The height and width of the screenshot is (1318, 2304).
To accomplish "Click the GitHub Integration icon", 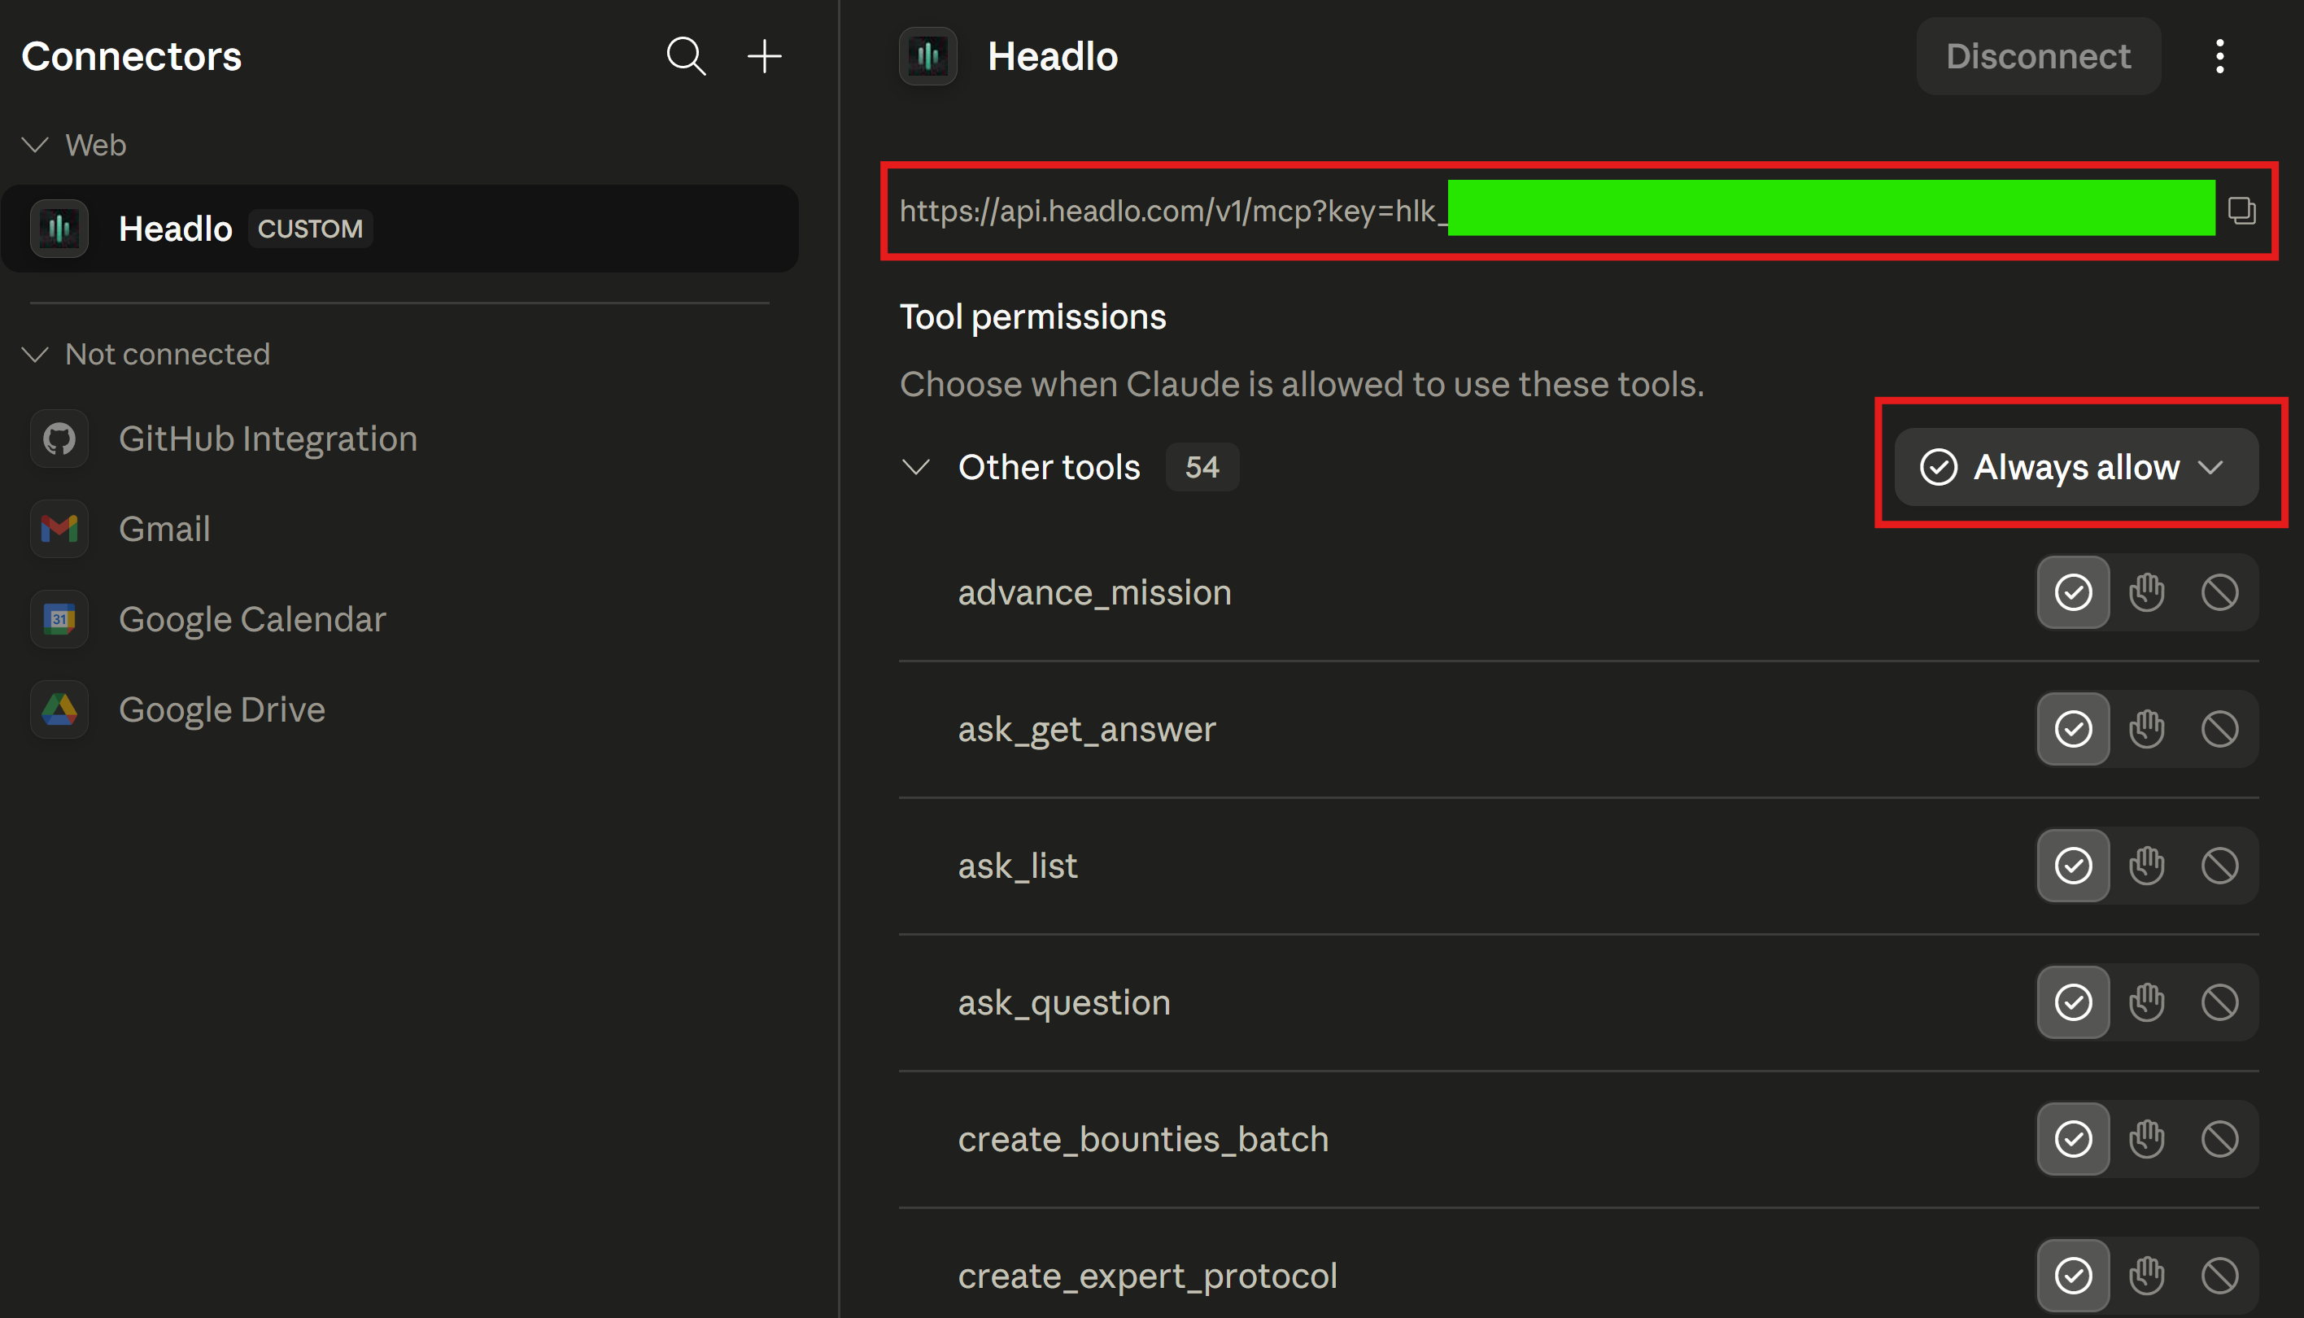I will [x=59, y=439].
